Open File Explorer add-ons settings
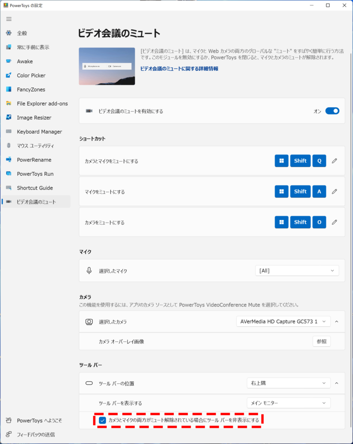The height and width of the screenshot is (444, 353). pos(36,104)
